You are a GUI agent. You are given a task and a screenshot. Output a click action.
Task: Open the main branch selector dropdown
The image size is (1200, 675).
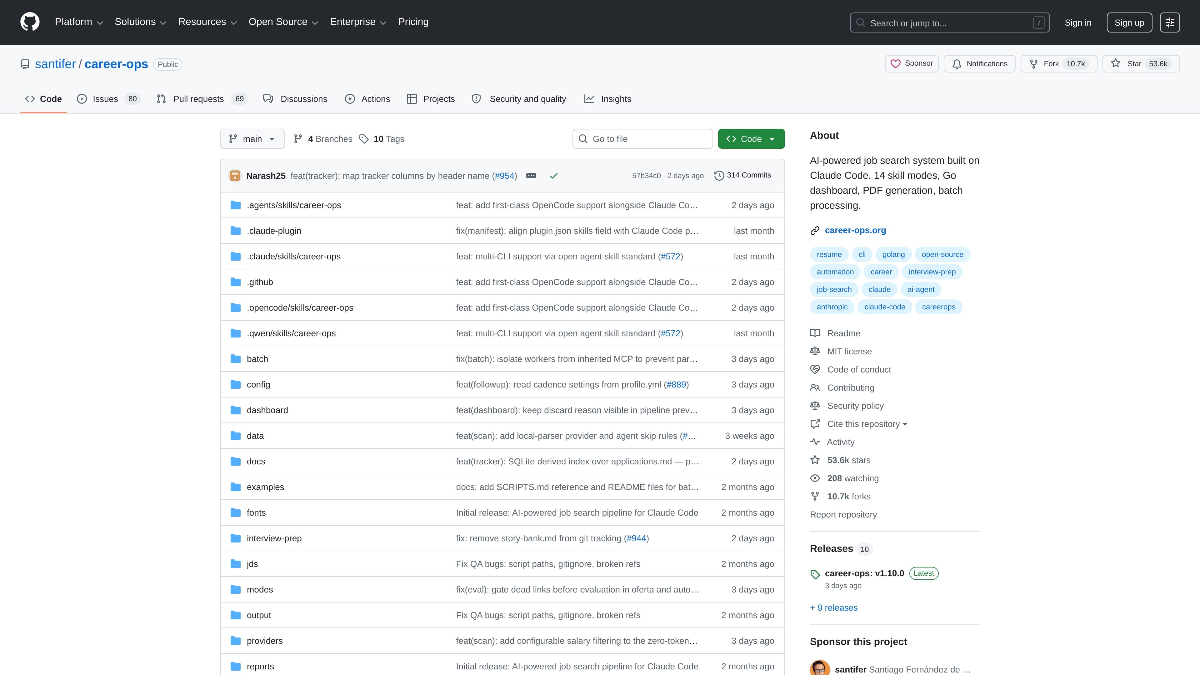[x=252, y=139]
